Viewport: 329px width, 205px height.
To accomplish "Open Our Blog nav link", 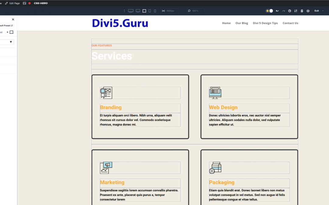I will click(242, 23).
